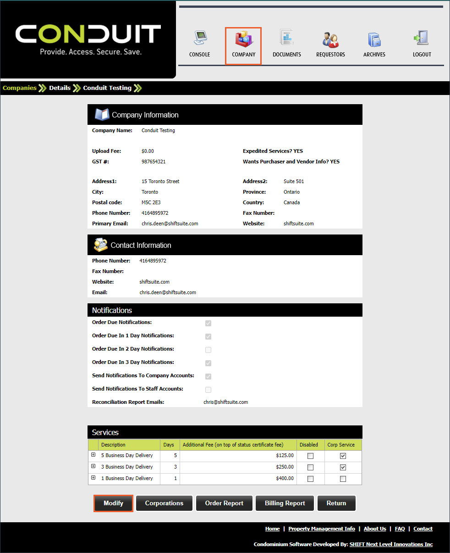Open Property Management Info footer link
This screenshot has height=553, width=450.
click(322, 529)
